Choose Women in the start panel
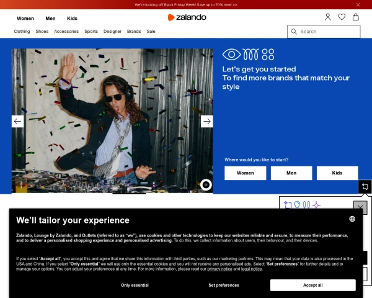This screenshot has width=372, height=298. (246, 173)
